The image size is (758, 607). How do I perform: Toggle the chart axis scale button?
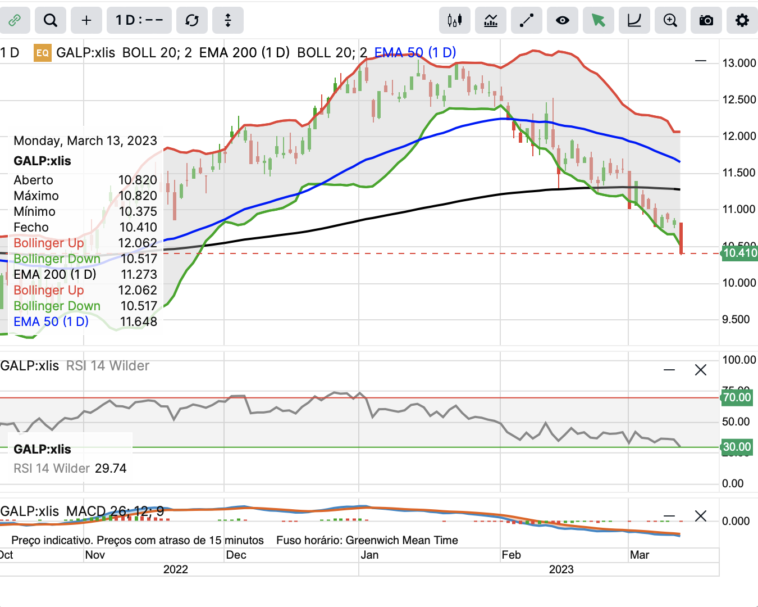pyautogui.click(x=634, y=21)
